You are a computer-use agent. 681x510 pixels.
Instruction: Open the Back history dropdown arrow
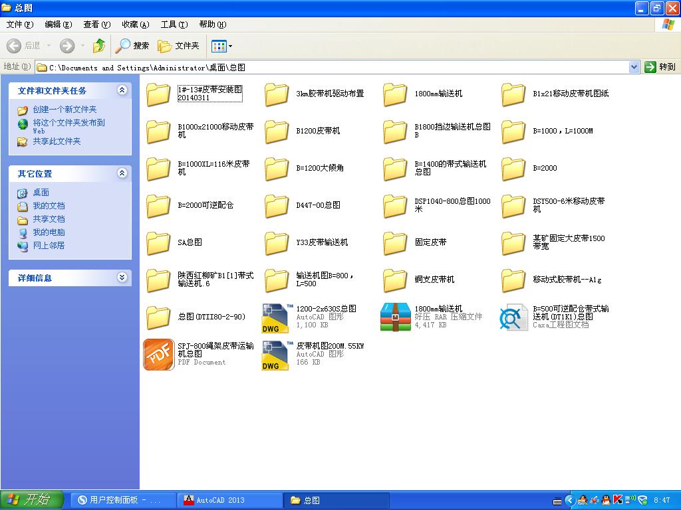[49, 46]
